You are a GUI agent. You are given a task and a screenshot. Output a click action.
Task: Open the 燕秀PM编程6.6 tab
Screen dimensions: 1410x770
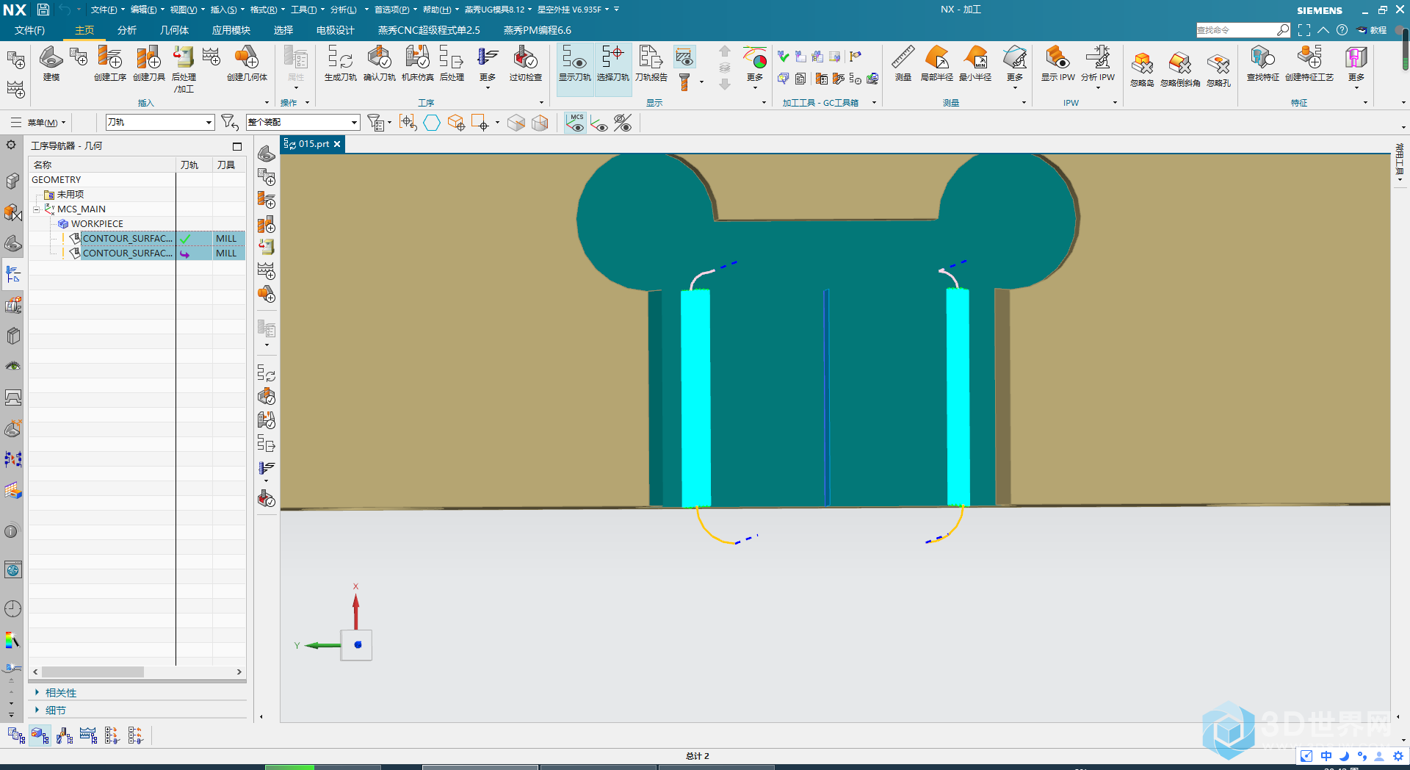(537, 30)
